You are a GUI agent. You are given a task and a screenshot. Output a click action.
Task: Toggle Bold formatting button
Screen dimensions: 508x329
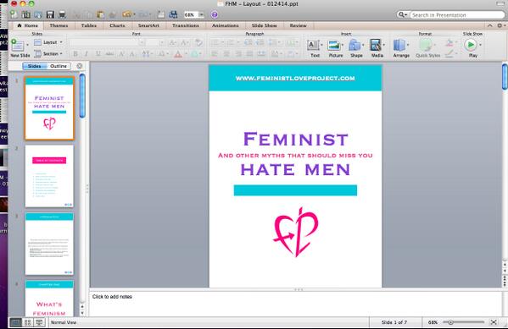pos(75,54)
